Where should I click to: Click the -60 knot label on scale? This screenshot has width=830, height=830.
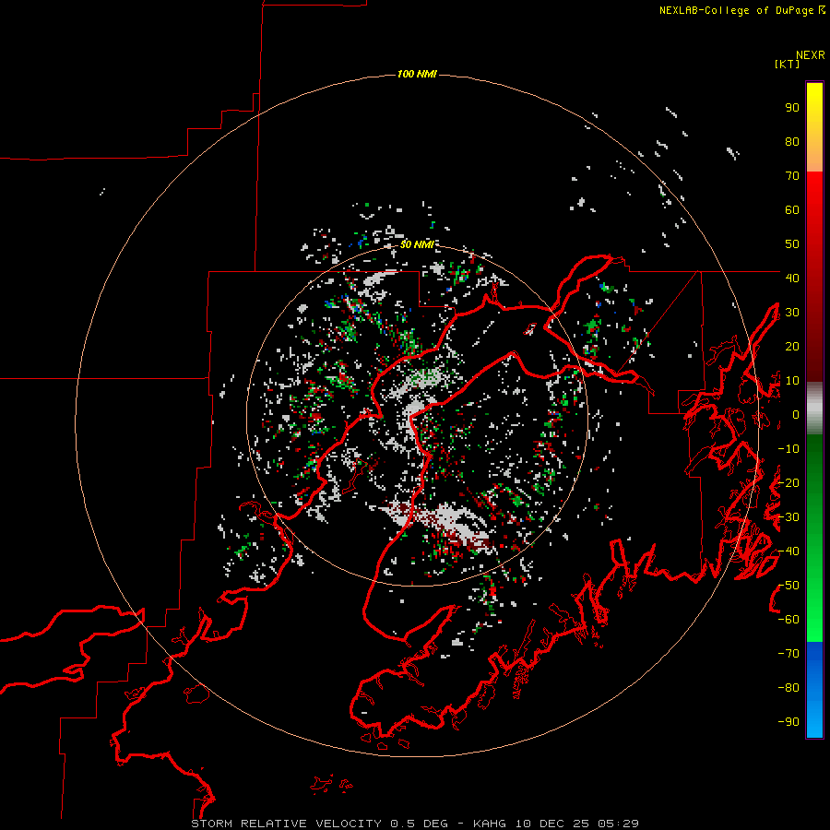coord(788,620)
